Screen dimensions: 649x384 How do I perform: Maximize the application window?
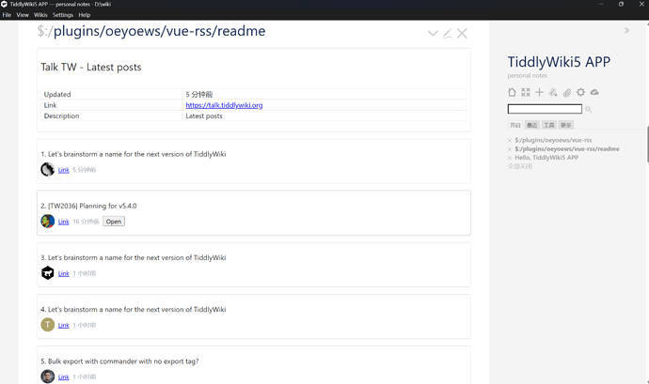coord(621,4)
